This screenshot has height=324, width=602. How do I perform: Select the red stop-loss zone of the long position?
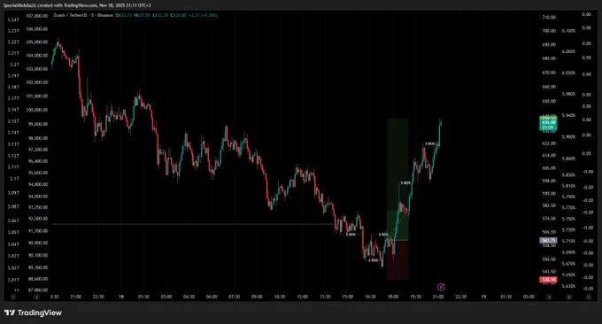tap(397, 260)
